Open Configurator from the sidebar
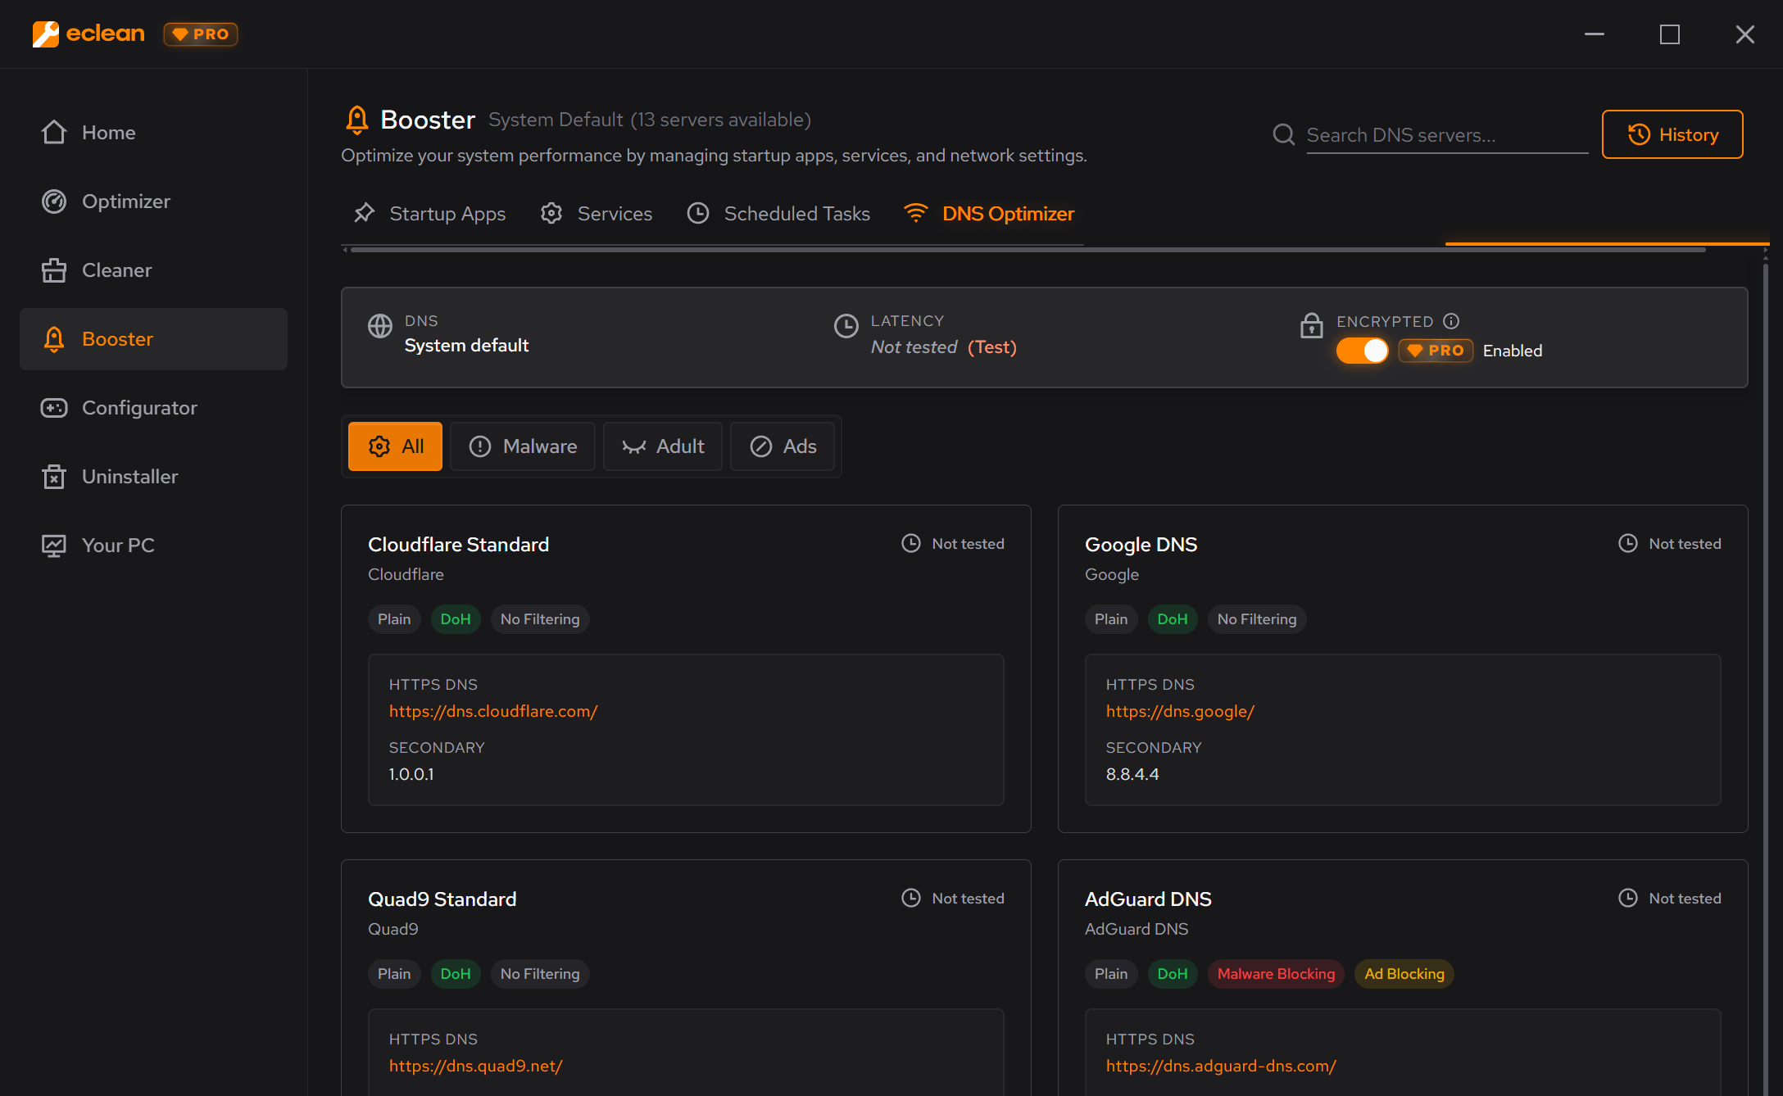 (153, 408)
